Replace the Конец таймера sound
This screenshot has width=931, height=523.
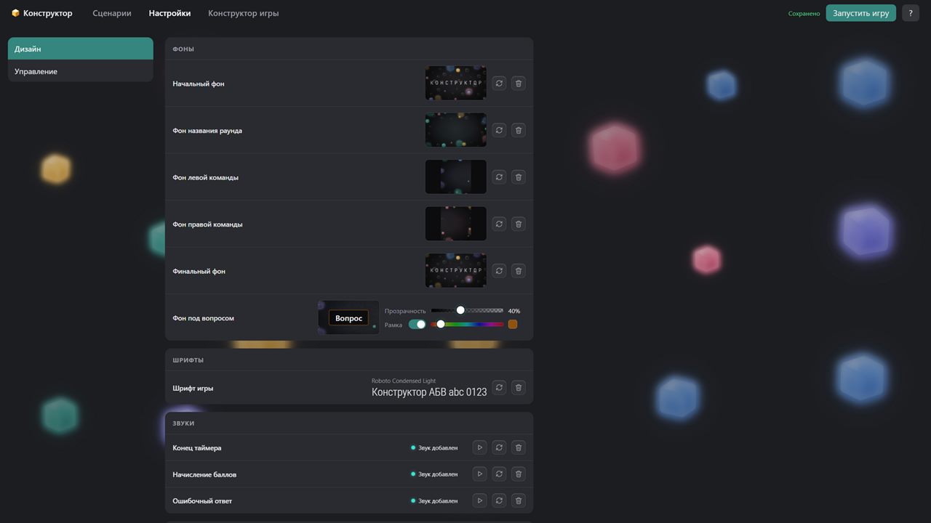[499, 447]
